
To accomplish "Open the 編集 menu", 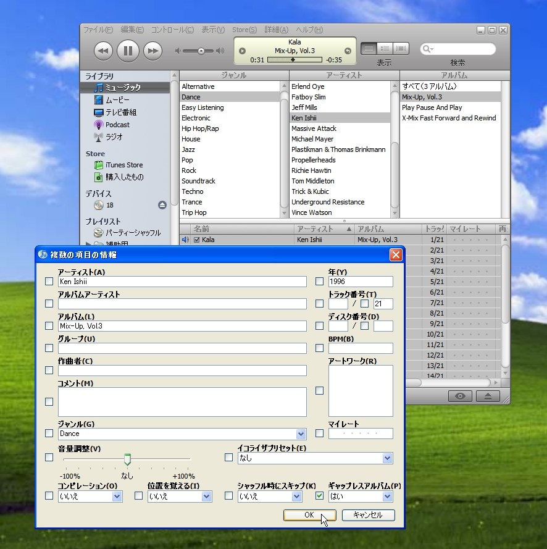I will click(132, 30).
